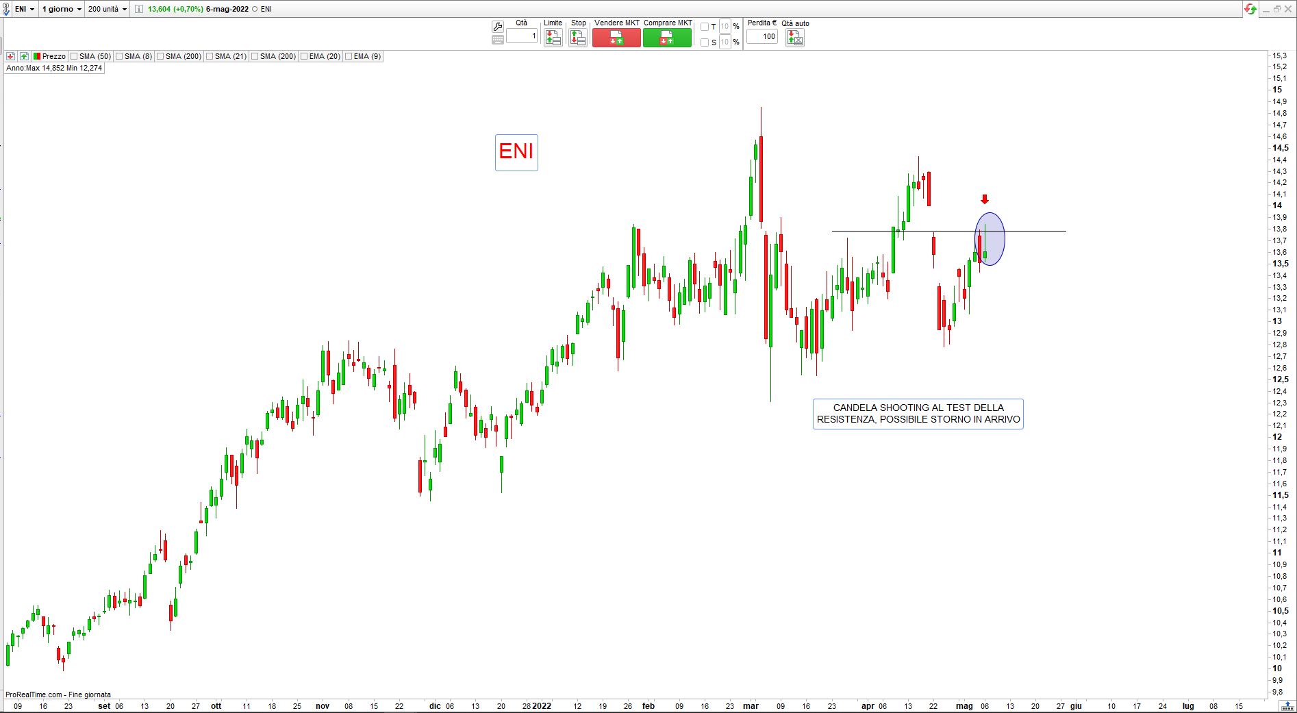This screenshot has width=1297, height=713.
Task: Tick the T percentage checkbox
Action: [x=705, y=27]
